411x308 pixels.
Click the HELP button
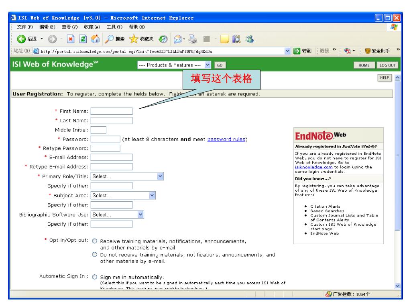pyautogui.click(x=384, y=78)
